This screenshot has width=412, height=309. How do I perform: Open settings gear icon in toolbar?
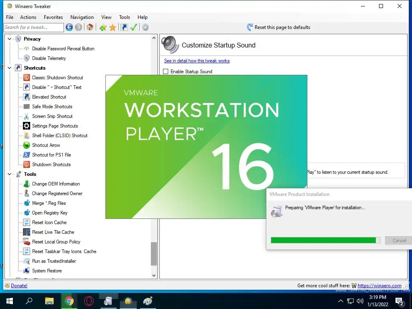click(x=145, y=27)
